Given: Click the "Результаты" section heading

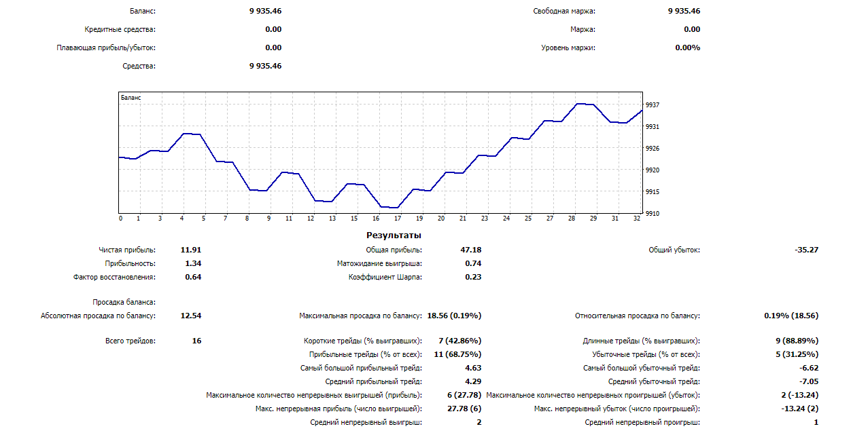Looking at the screenshot, I should (x=394, y=235).
